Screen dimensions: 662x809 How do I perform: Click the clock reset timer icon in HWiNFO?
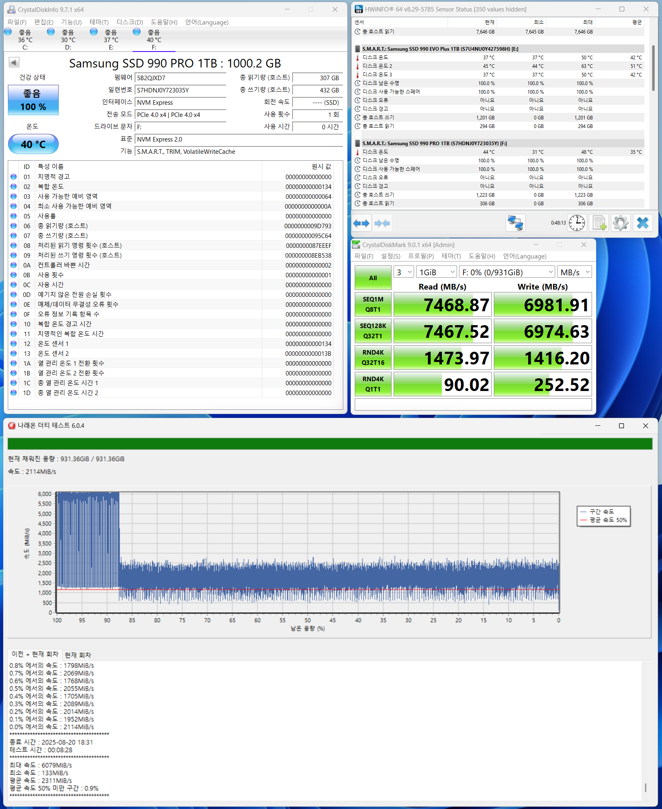[x=577, y=223]
